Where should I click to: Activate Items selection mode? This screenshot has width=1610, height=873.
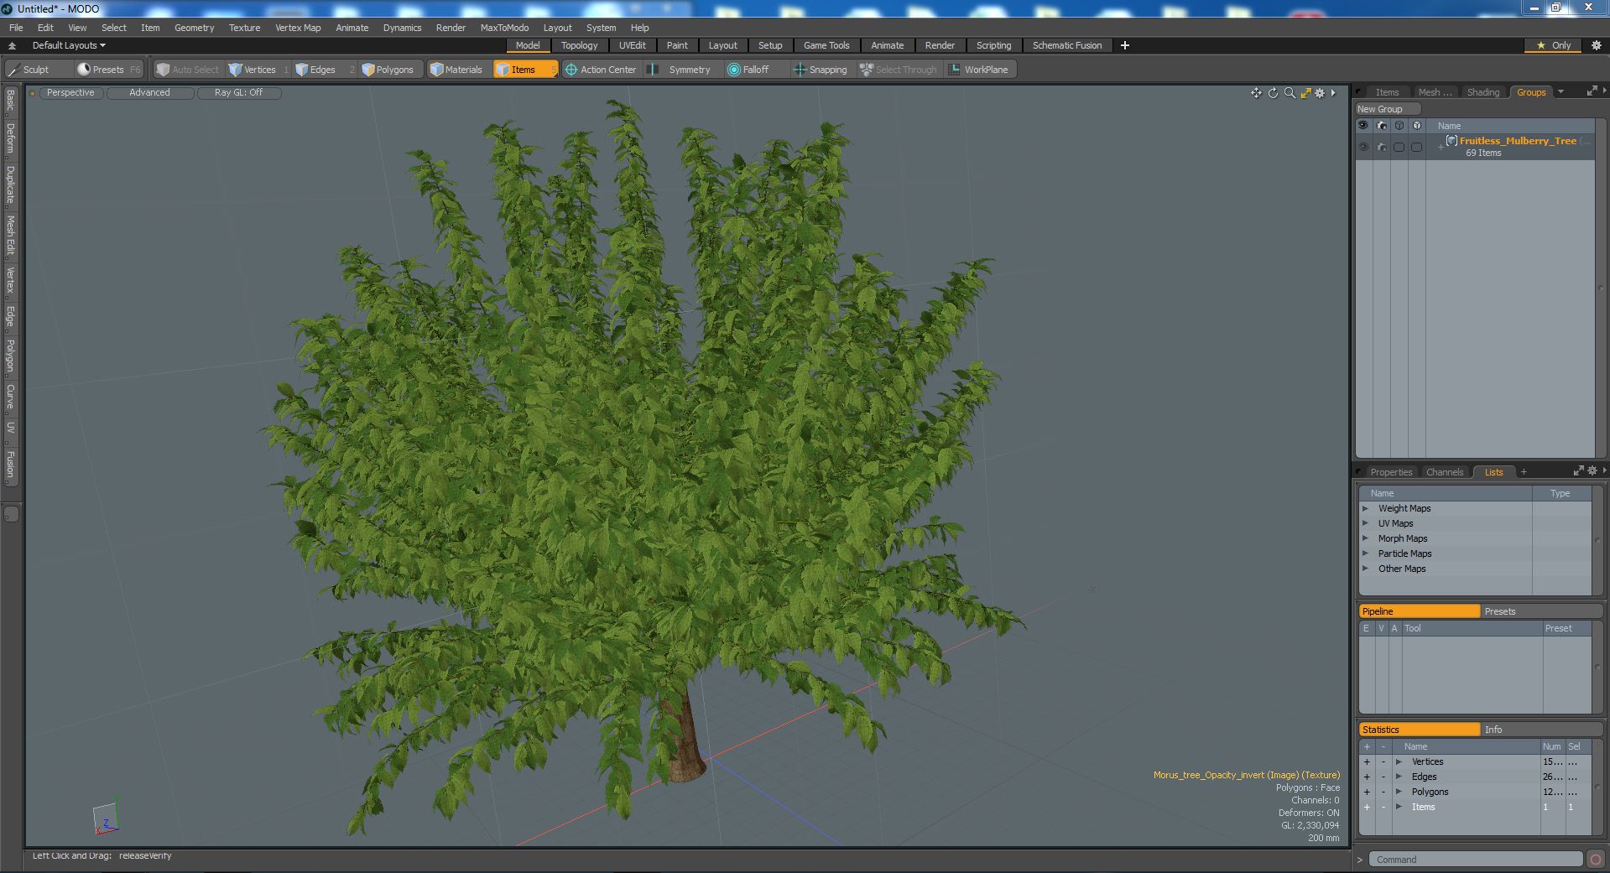[x=524, y=70]
